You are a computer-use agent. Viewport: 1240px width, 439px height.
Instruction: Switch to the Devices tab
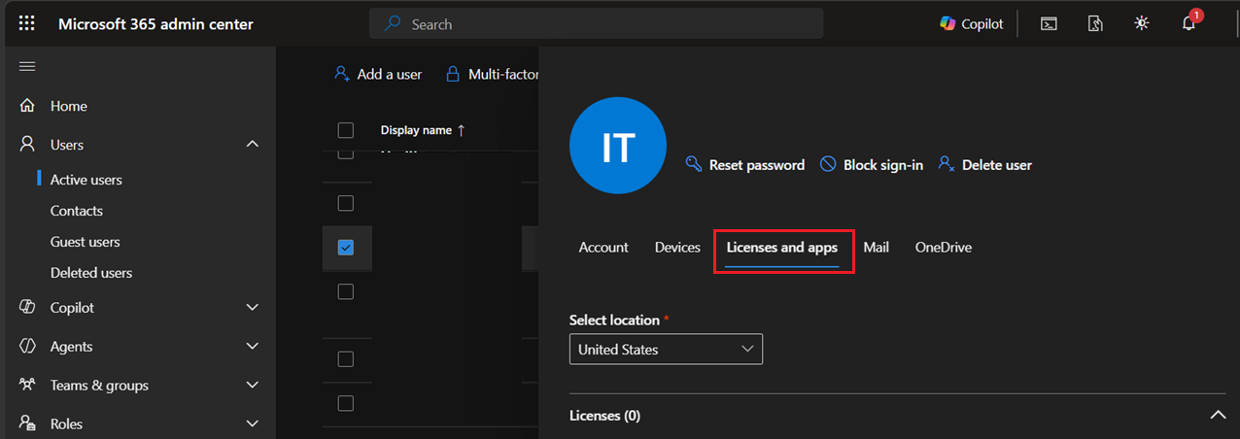(x=677, y=248)
